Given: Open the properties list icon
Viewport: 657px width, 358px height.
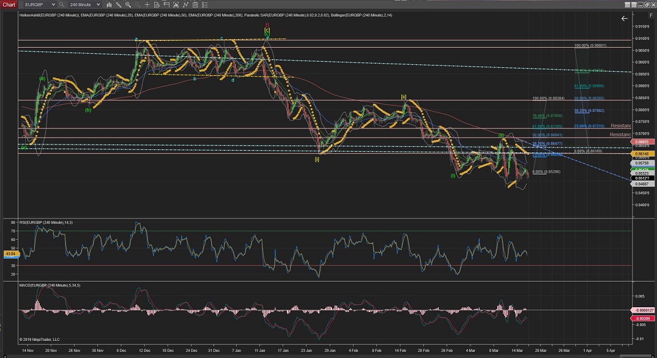Looking at the screenshot, I should point(205,5).
